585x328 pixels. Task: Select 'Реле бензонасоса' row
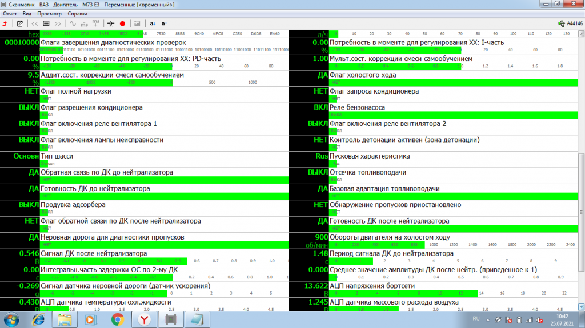(x=434, y=111)
